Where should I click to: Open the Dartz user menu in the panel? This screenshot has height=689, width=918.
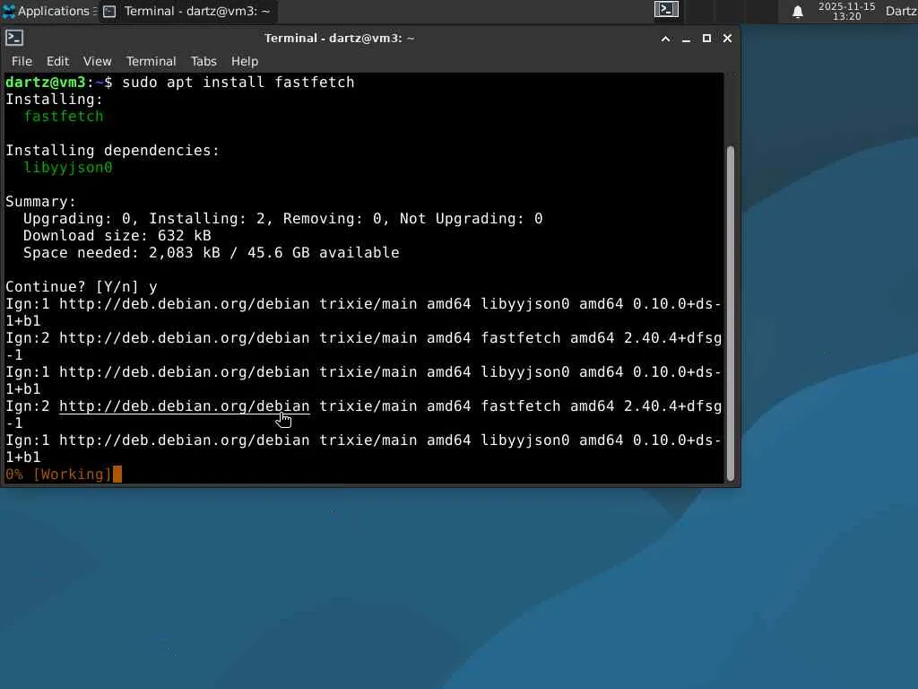point(901,11)
